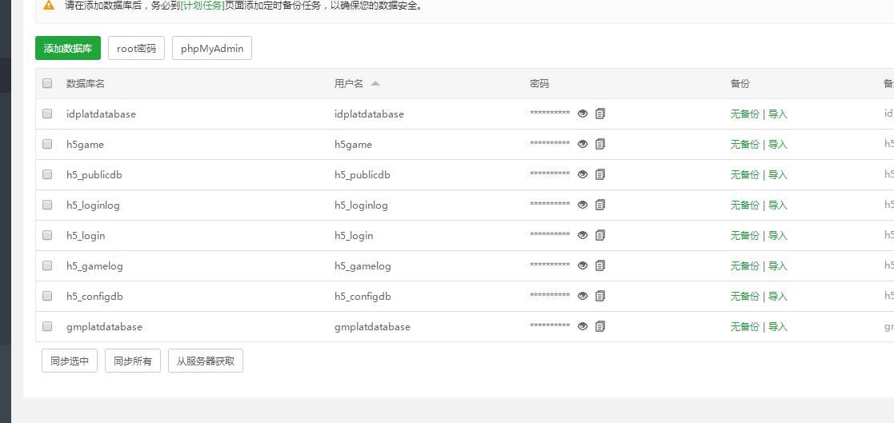The width and height of the screenshot is (894, 423).
Task: Click username h5_login in 用户名 column
Action: tap(354, 236)
